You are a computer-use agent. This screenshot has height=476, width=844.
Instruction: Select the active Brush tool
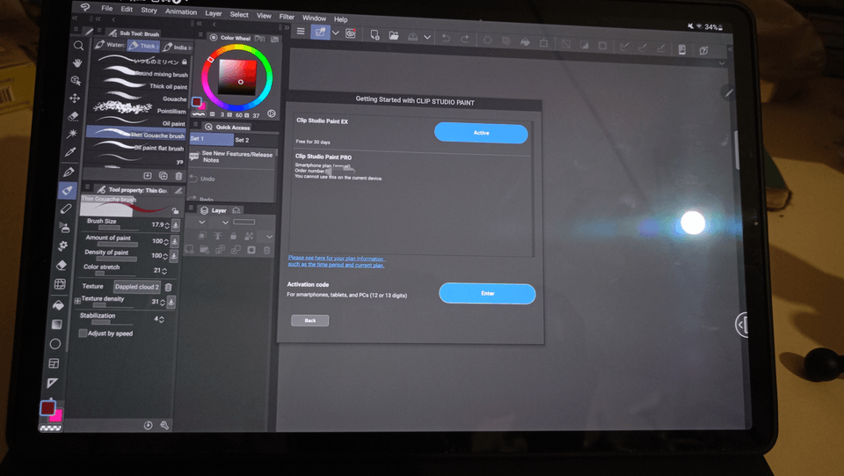pos(68,190)
